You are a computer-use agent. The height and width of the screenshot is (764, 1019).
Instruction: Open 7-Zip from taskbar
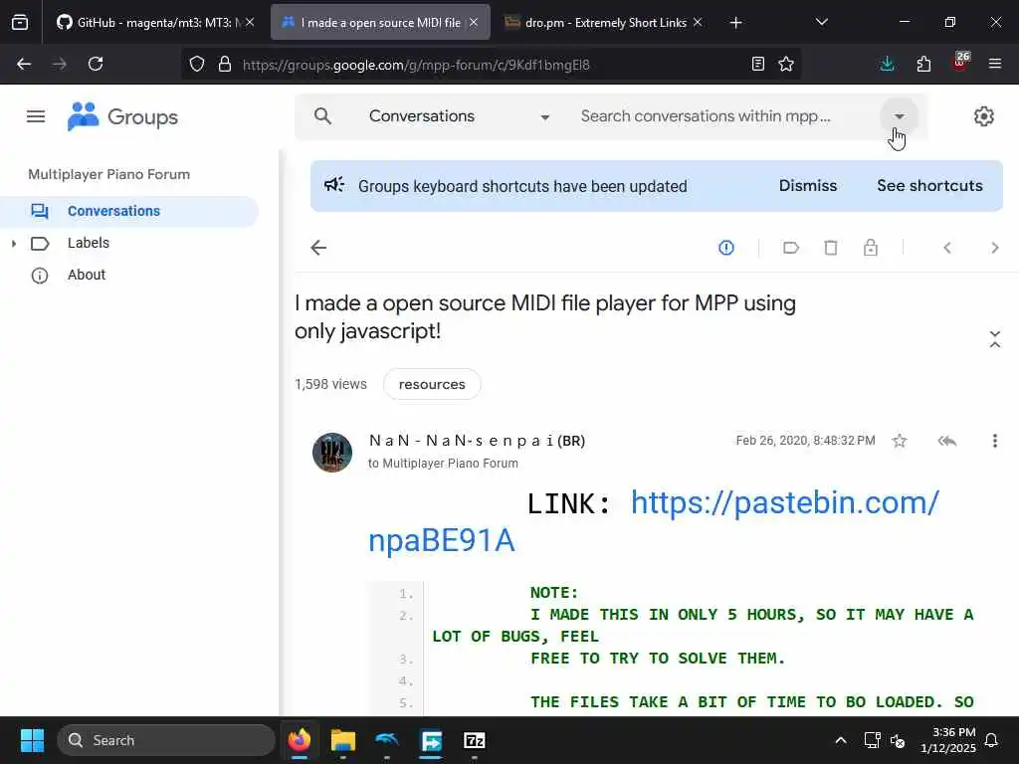pyautogui.click(x=475, y=740)
